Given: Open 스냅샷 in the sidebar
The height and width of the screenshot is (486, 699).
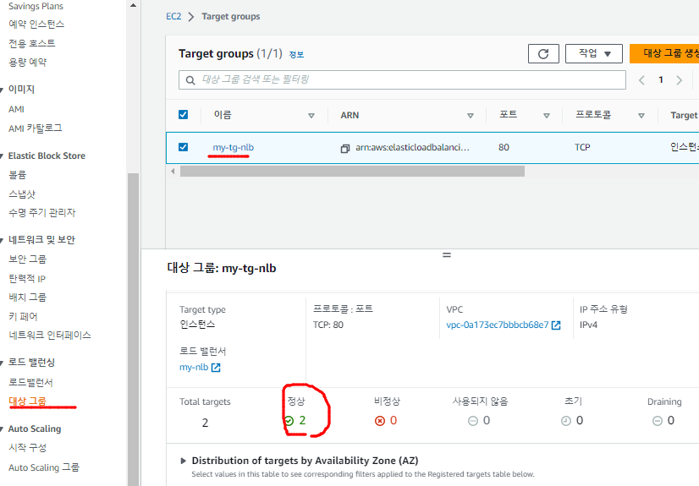Looking at the screenshot, I should tap(22, 194).
